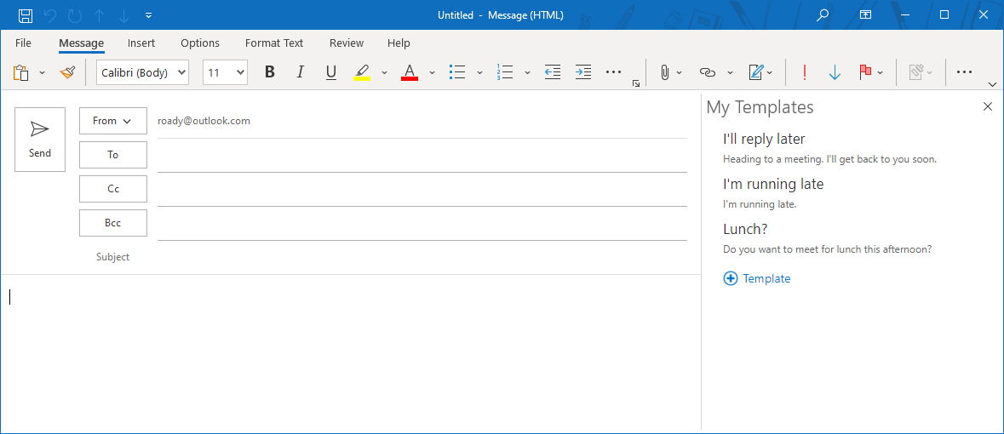1004x434 pixels.
Task: Increase indent of paragraph
Action: 583,72
